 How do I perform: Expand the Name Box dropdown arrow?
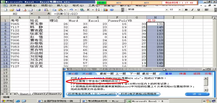pos(32,14)
